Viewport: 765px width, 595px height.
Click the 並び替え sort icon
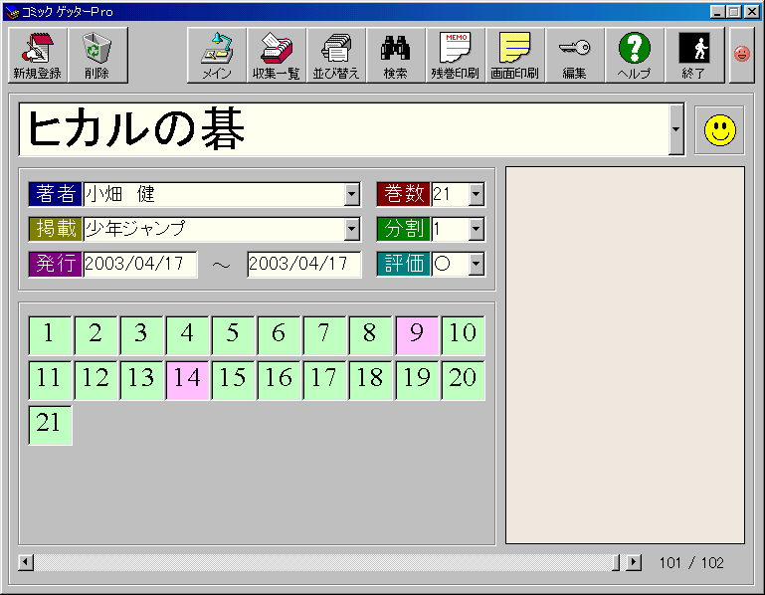click(336, 55)
